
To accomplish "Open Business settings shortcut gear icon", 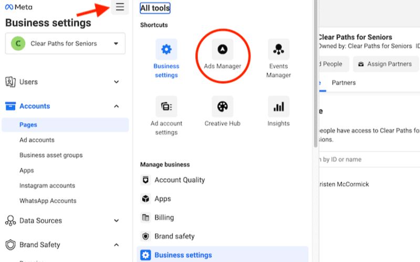I will click(166, 49).
